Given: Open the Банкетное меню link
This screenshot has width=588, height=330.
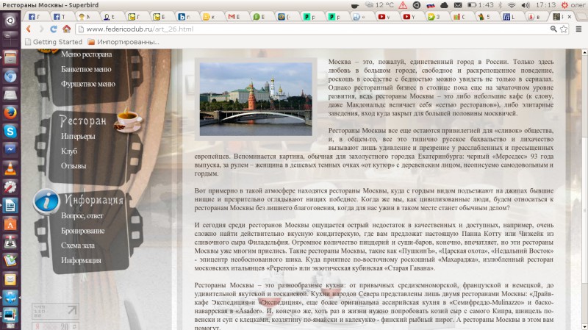Looking at the screenshot, I should [86, 69].
